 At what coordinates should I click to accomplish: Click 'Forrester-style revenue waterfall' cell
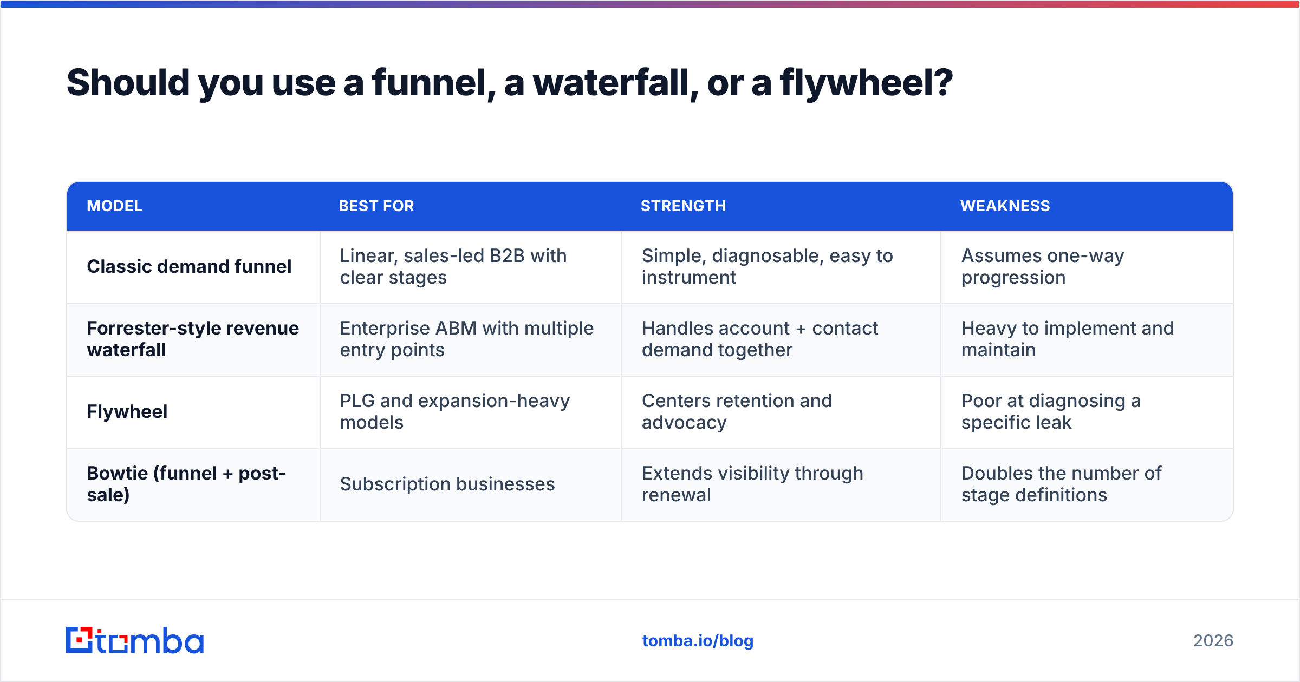point(193,339)
